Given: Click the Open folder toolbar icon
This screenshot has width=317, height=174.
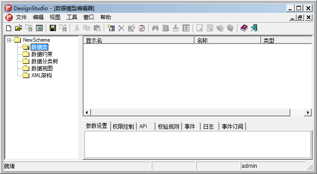Looking at the screenshot, I should click(19, 28).
